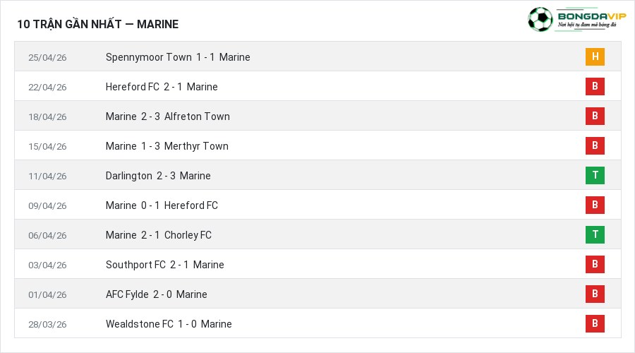635x353 pixels.
Task: Select the 25/04/26 date cell
Action: tap(47, 58)
